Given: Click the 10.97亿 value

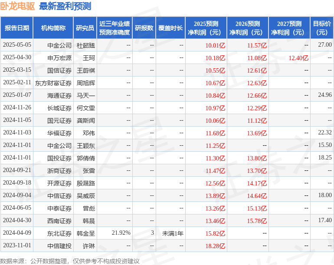Looking at the screenshot, I should 215,108.
